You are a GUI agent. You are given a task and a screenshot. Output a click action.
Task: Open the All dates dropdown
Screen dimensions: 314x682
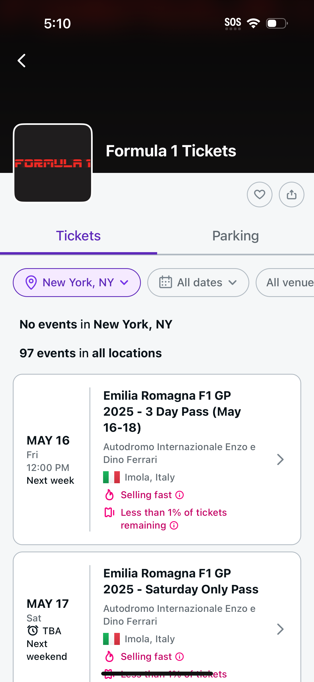click(x=198, y=282)
